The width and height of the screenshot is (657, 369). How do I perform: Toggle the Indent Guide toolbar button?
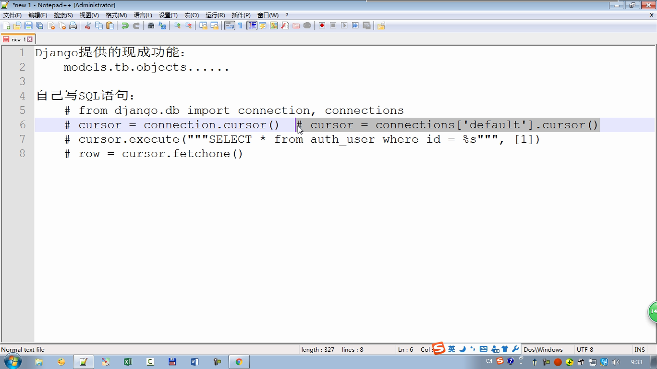coord(252,25)
